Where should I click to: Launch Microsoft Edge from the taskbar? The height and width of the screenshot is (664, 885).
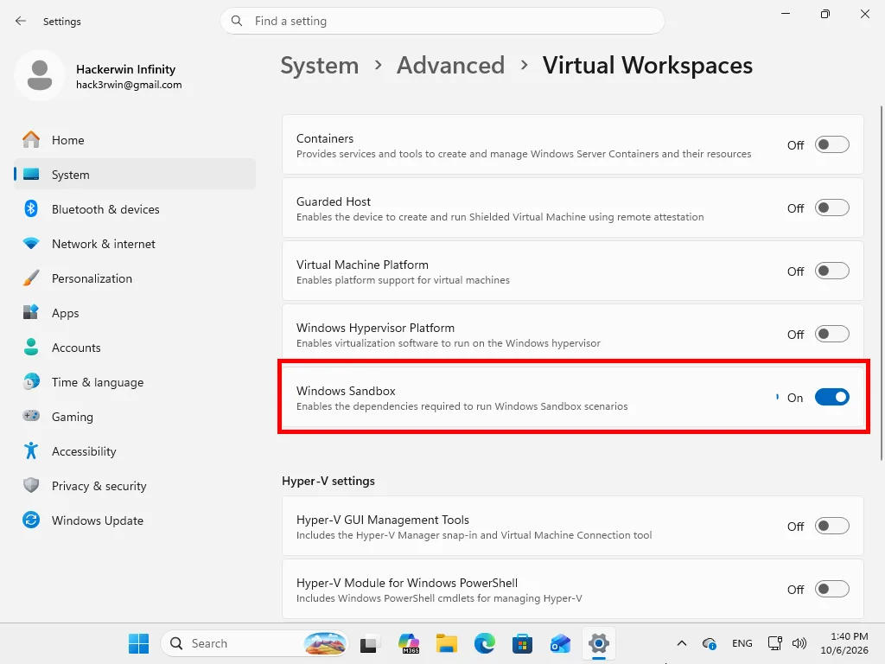485,643
